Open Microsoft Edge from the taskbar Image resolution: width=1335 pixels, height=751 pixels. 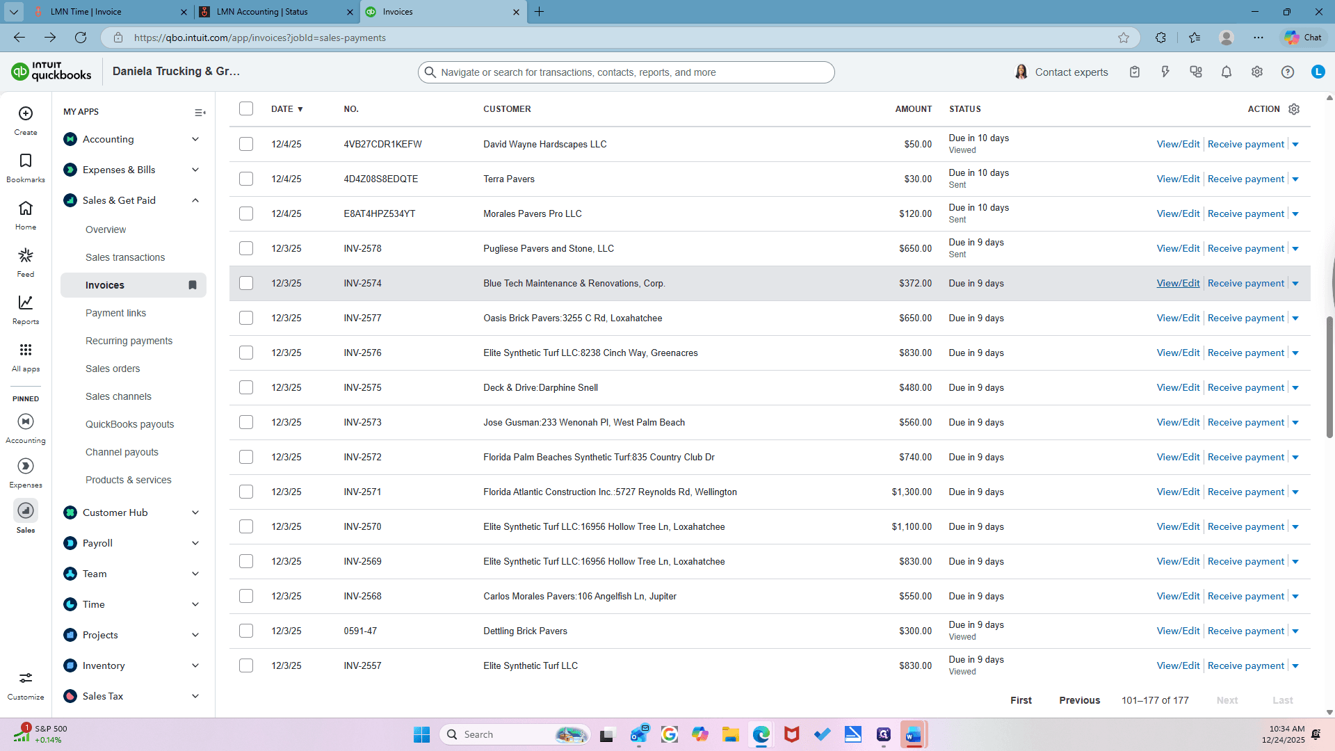click(x=761, y=734)
